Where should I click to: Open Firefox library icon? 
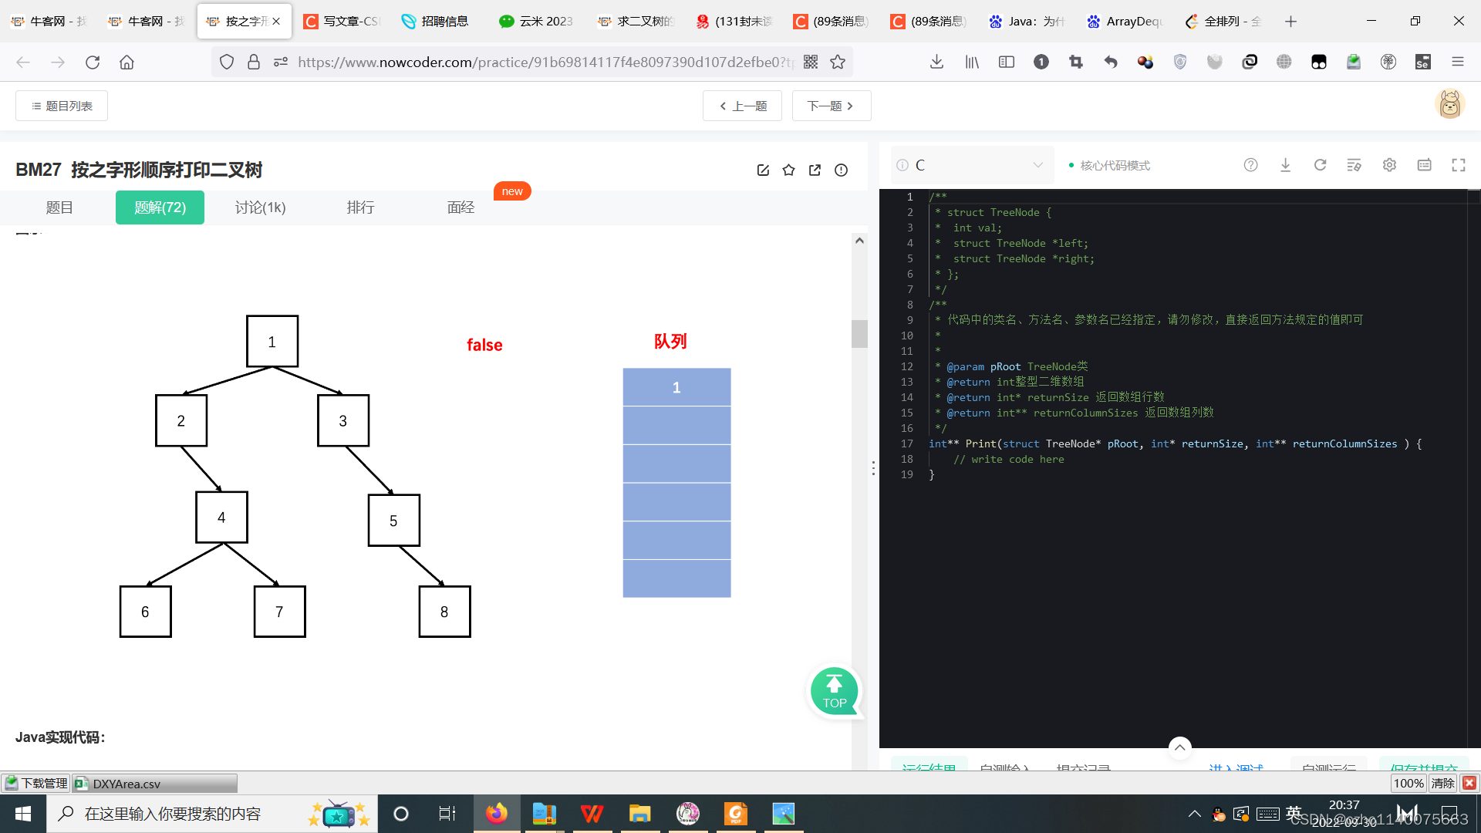(972, 62)
